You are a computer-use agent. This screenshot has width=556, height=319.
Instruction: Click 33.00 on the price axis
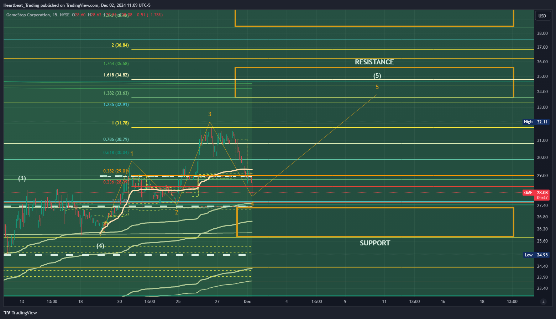pyautogui.click(x=542, y=107)
